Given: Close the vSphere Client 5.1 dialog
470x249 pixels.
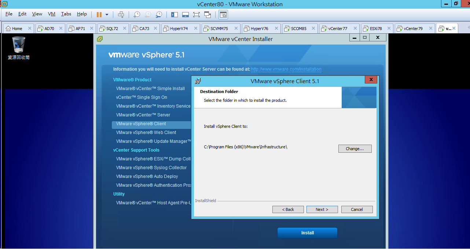Looking at the screenshot, I should point(371,80).
